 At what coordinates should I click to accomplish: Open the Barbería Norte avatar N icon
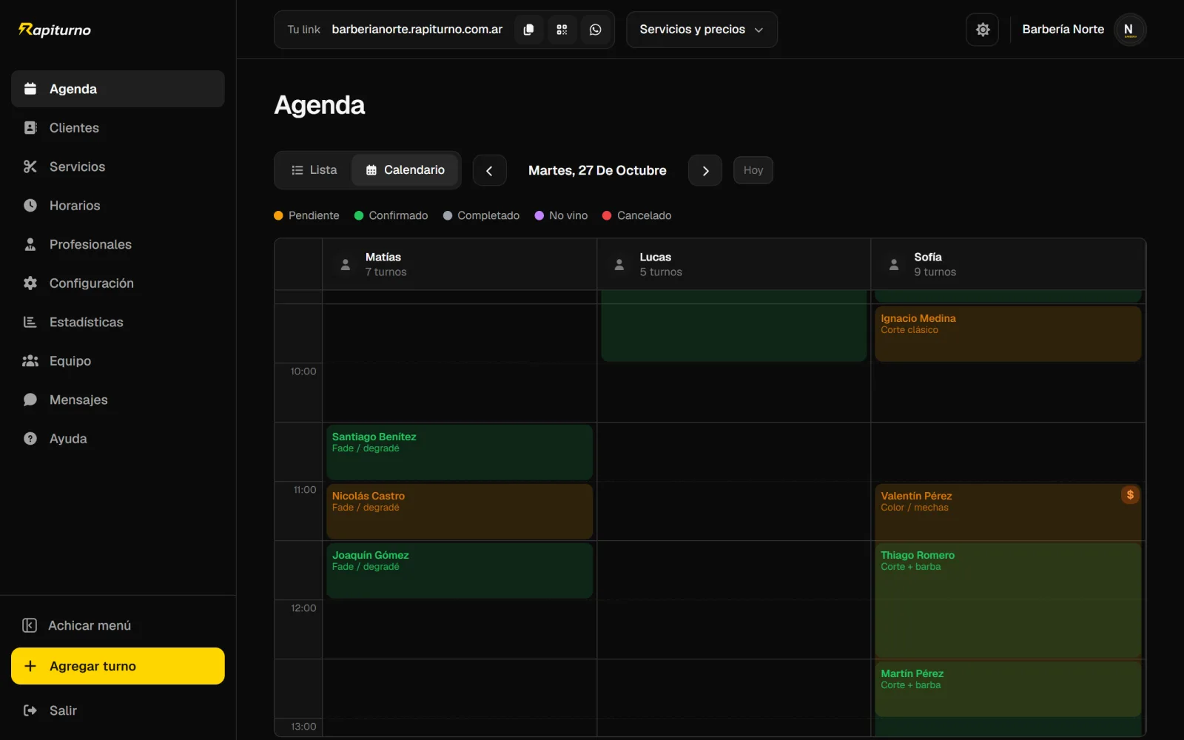pos(1129,30)
